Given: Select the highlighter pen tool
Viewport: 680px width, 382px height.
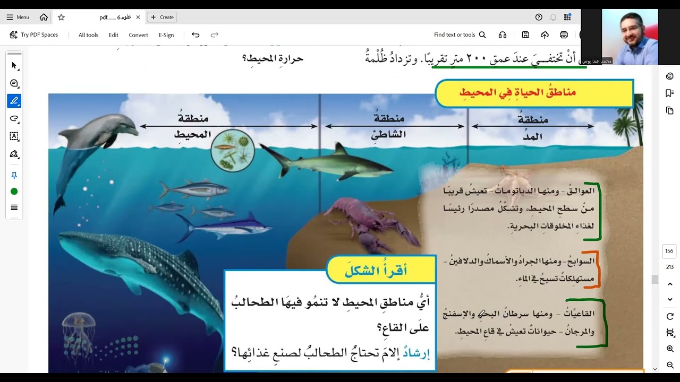Looking at the screenshot, I should pos(14,101).
